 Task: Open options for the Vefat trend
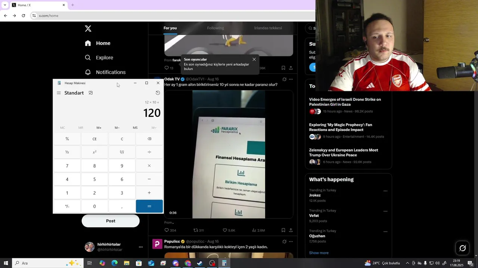pyautogui.click(x=385, y=211)
